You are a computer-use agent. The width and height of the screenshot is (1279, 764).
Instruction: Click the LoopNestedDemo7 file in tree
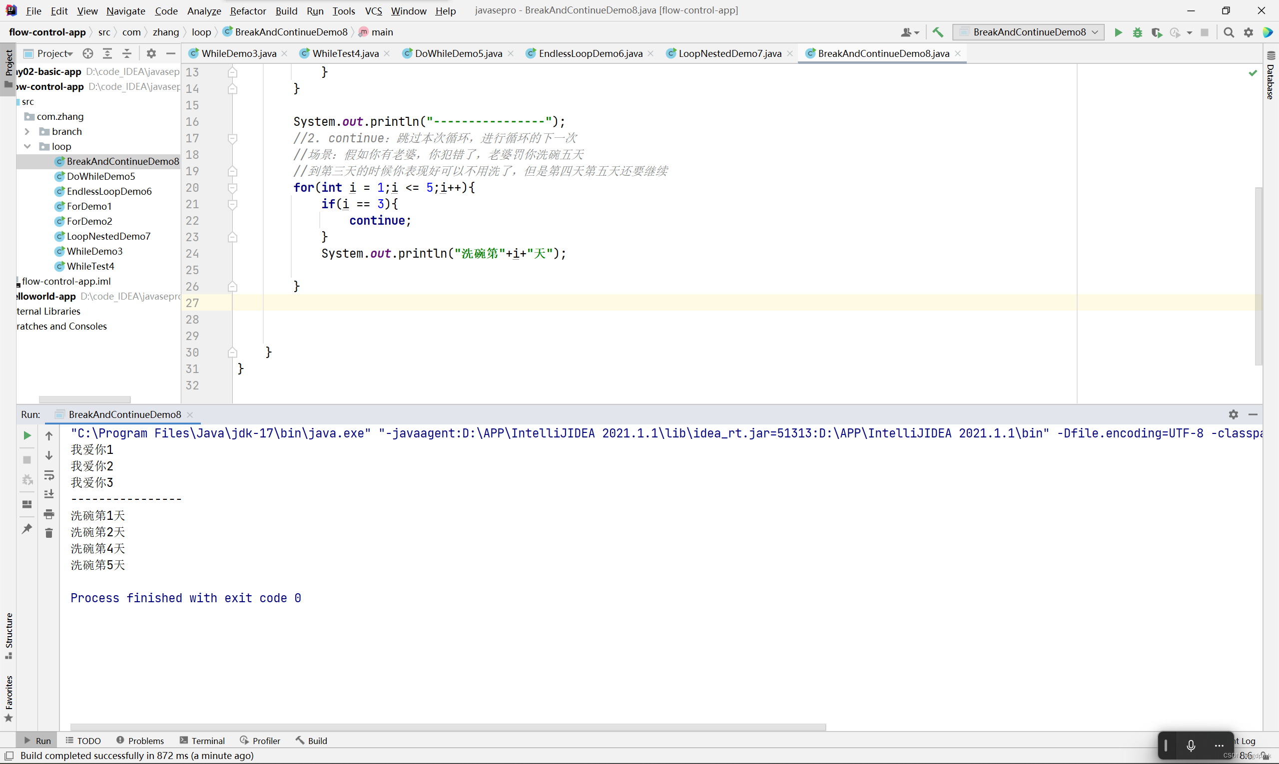click(108, 236)
